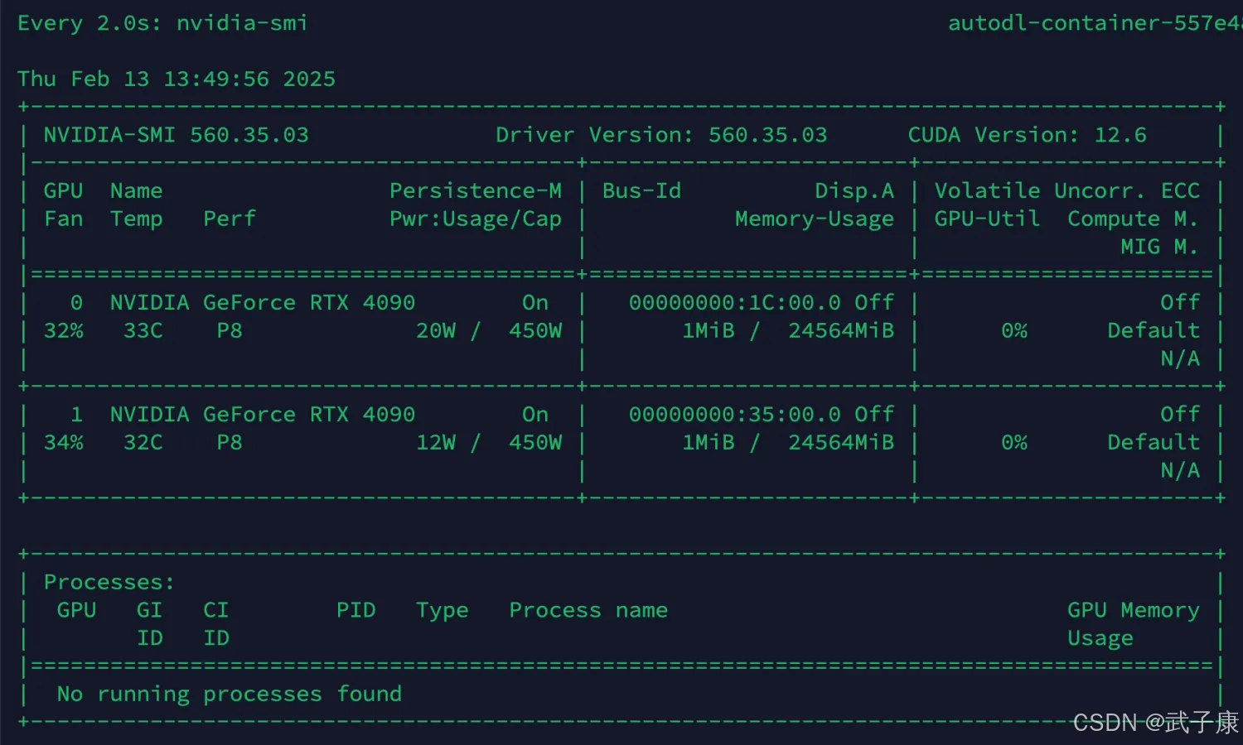
Task: Click the 'Process name' column header
Action: coord(588,611)
